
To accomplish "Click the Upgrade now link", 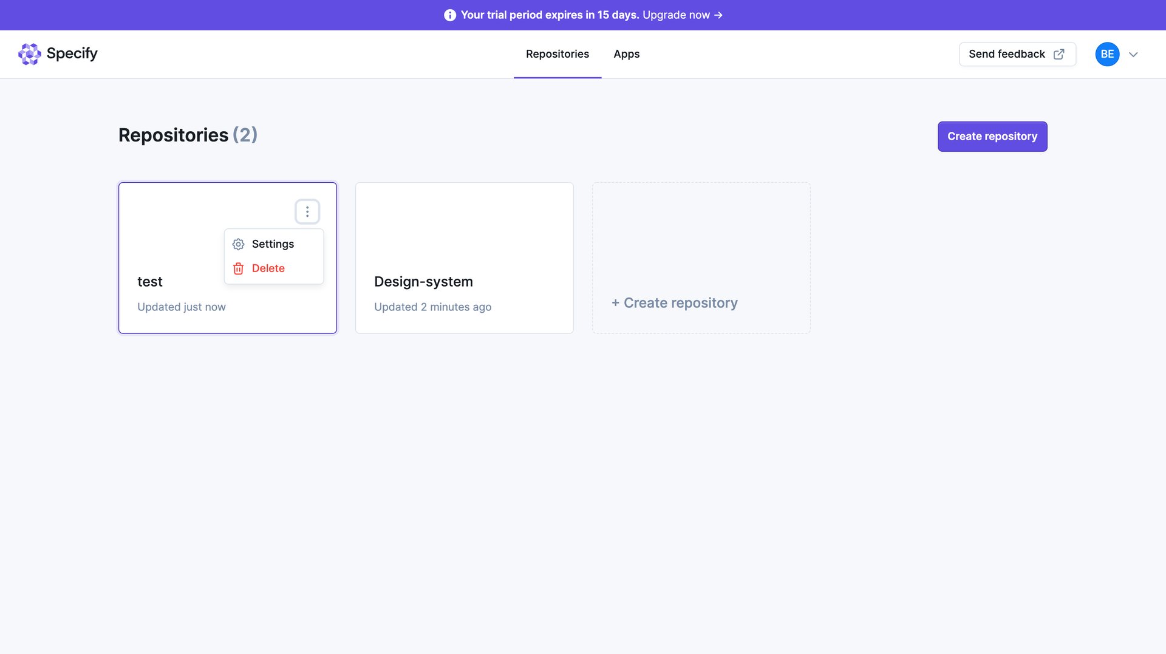I will click(x=675, y=15).
